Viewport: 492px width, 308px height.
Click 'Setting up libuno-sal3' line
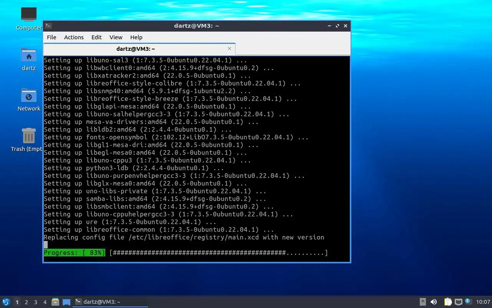[x=146, y=60]
